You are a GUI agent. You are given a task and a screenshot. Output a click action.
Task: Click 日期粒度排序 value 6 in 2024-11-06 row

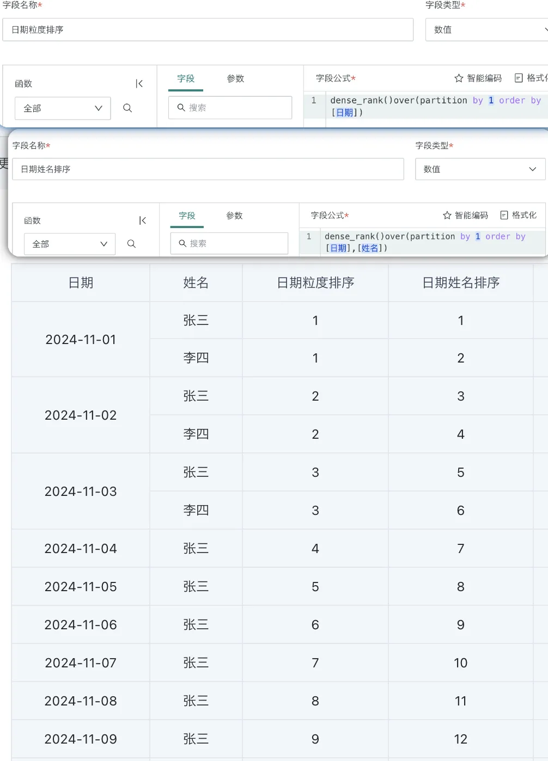315,625
